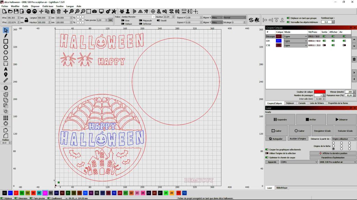357x200 pixels.
Task: Select the Measure ruler tool
Action: point(6,80)
